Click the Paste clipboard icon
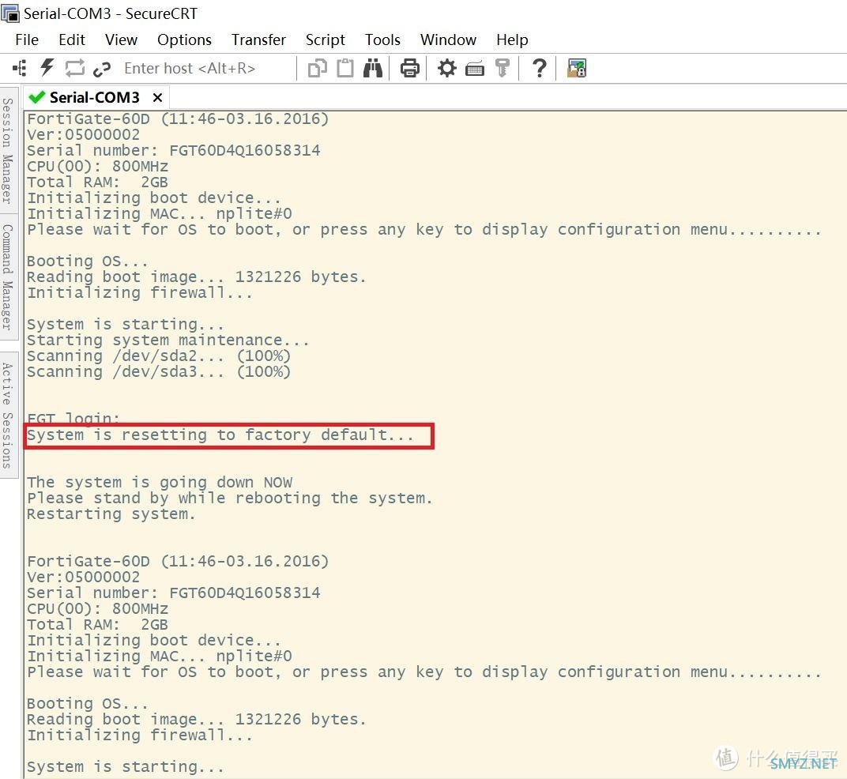Screen dimensions: 847x779 pos(345,68)
